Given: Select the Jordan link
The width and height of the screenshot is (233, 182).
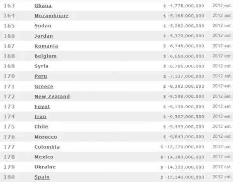Looking at the screenshot, I should click(x=43, y=36).
